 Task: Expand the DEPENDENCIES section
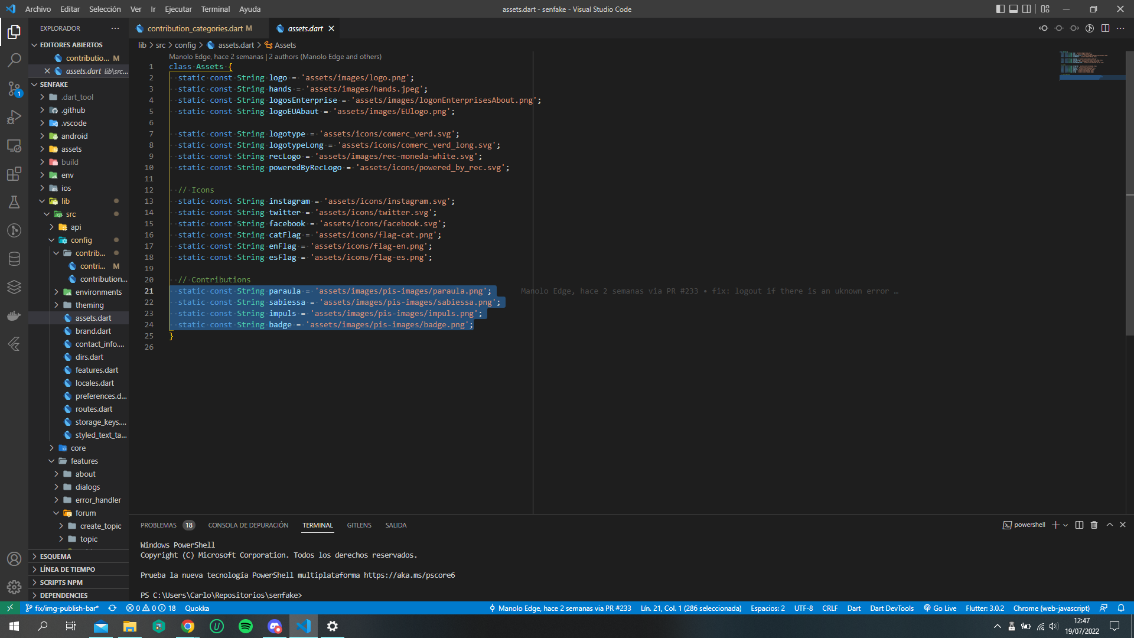coord(79,595)
